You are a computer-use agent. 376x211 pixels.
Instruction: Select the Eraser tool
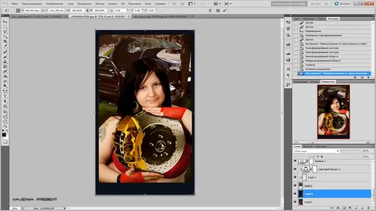point(5,72)
